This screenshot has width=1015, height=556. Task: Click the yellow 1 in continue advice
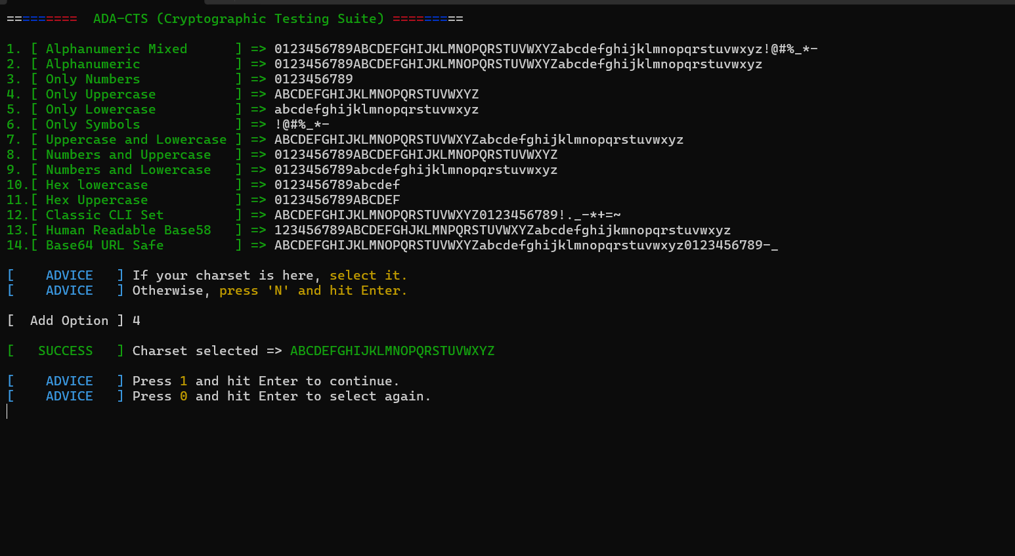click(184, 381)
